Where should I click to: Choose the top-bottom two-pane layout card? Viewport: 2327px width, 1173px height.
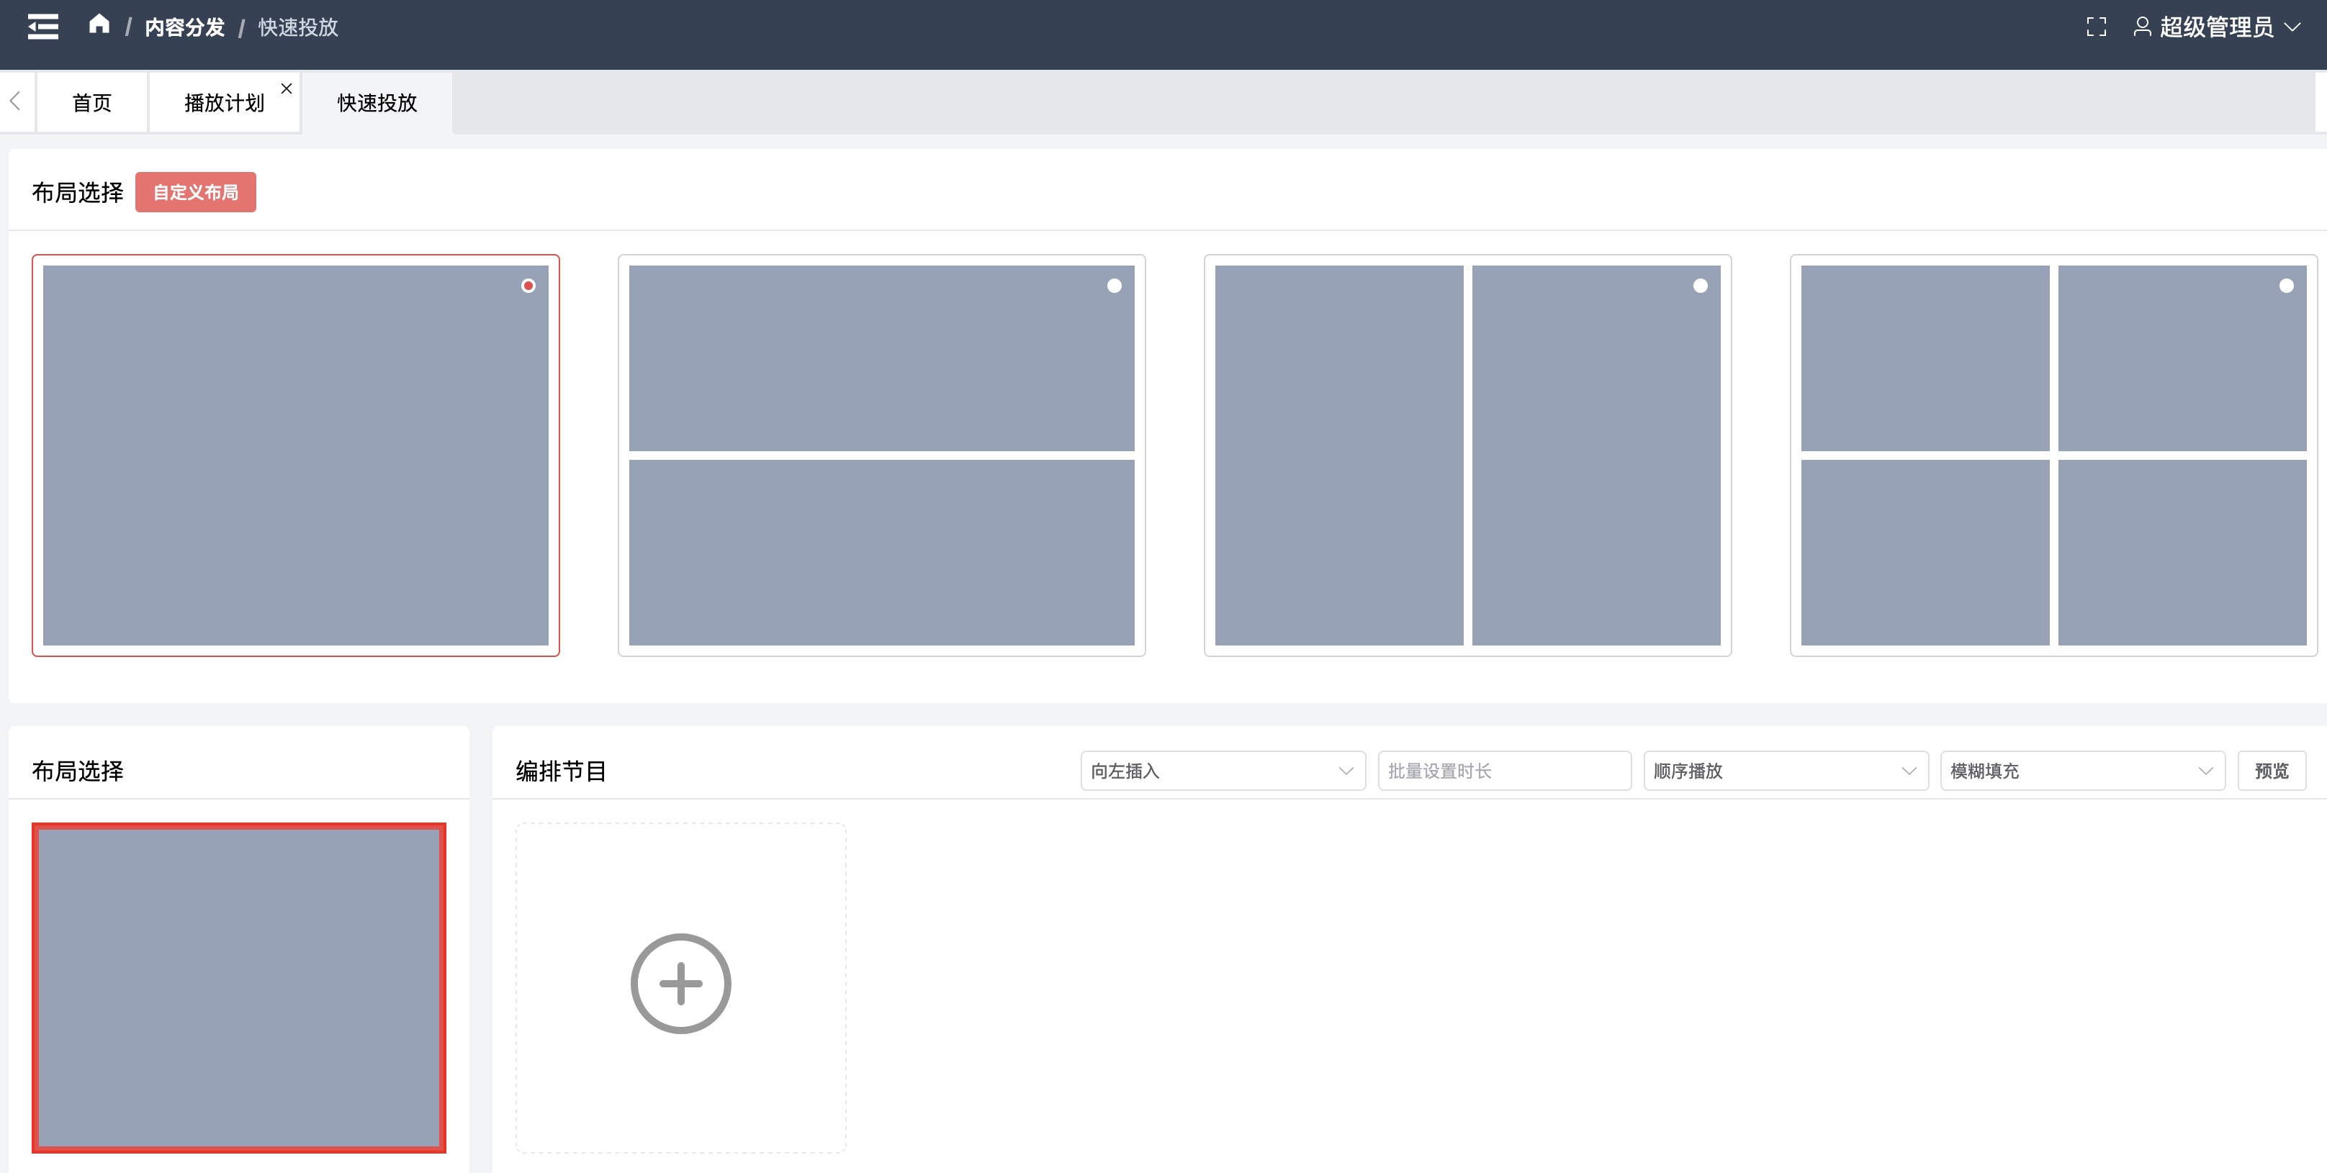[x=882, y=455]
